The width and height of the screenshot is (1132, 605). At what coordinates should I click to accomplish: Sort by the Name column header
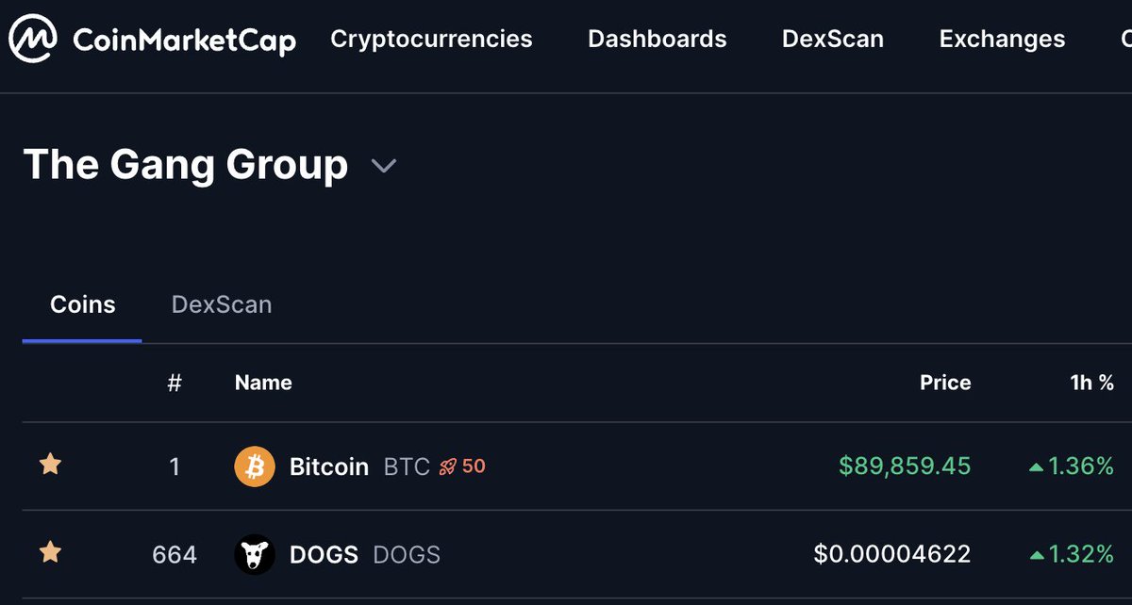pyautogui.click(x=263, y=383)
